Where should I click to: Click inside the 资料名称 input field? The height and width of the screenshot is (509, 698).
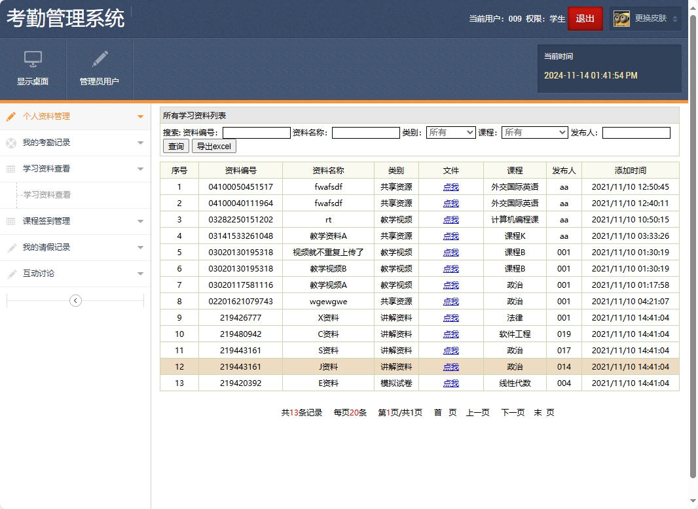point(365,132)
